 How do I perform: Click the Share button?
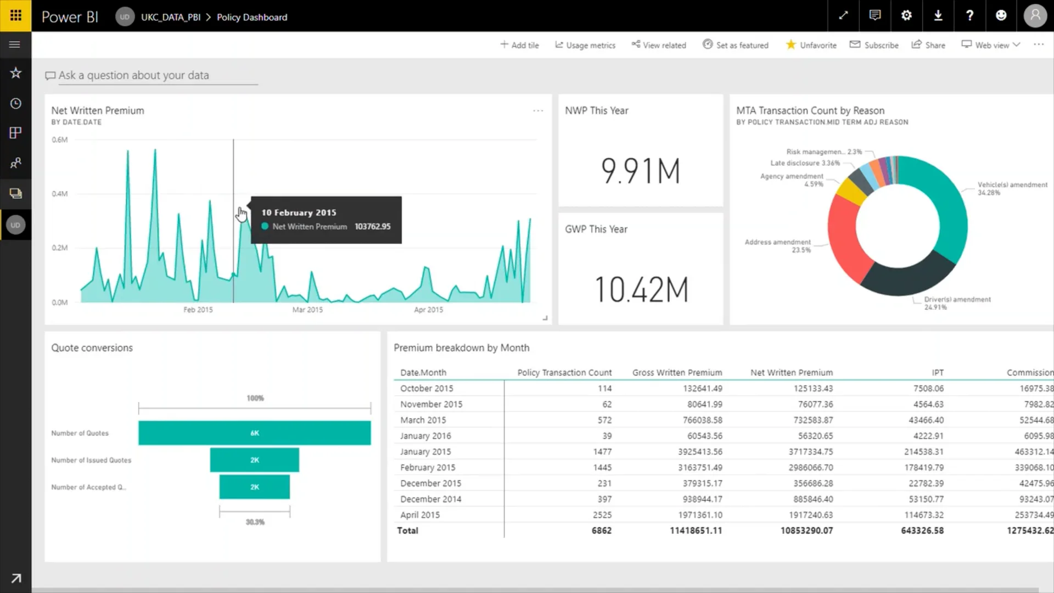[x=928, y=45]
